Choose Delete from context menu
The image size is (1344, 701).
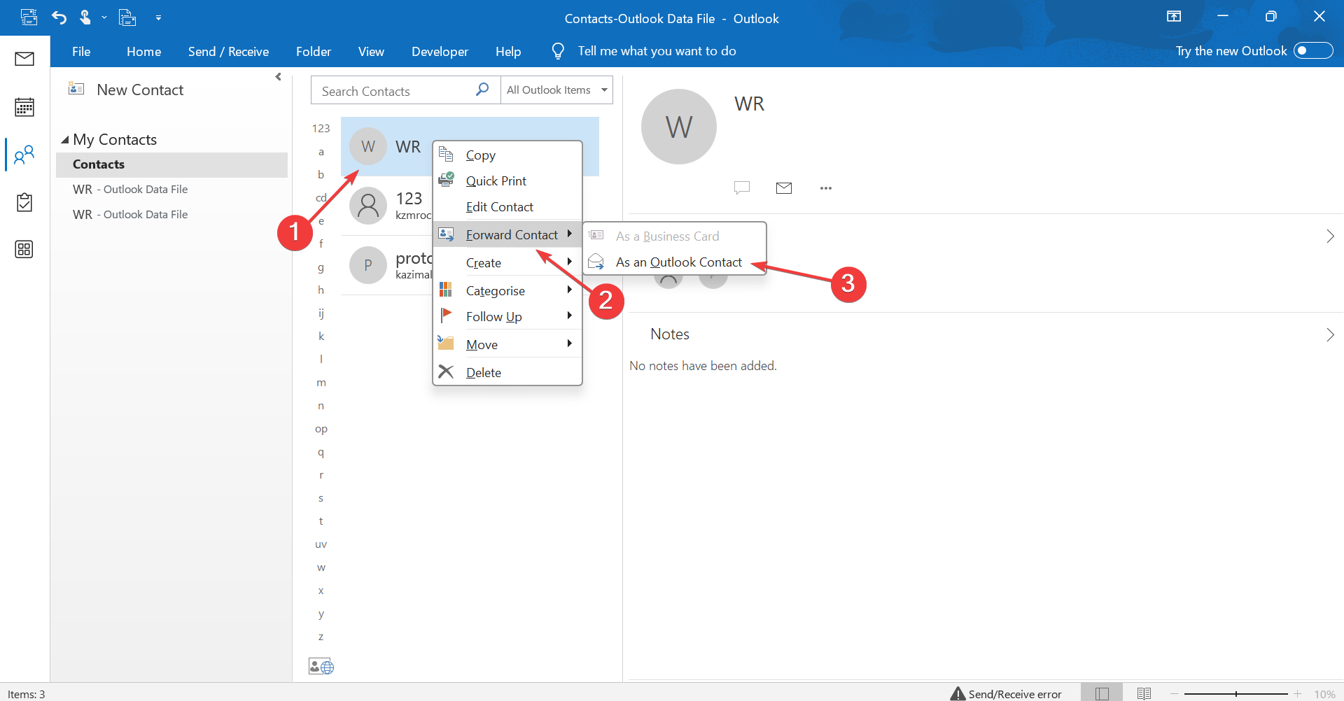click(x=507, y=372)
